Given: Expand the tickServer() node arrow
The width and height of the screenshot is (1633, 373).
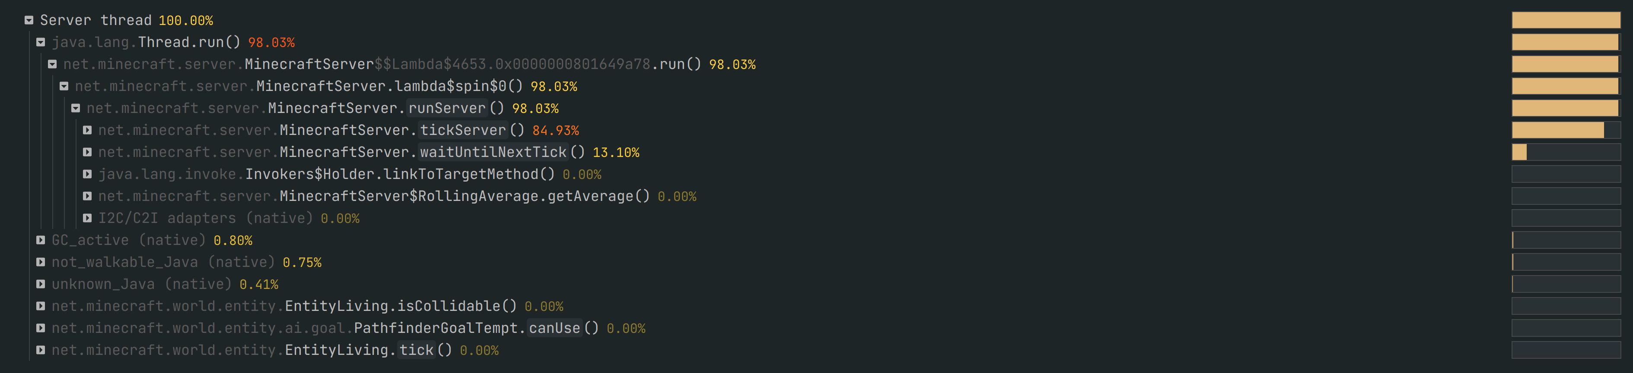Looking at the screenshot, I should tap(87, 130).
